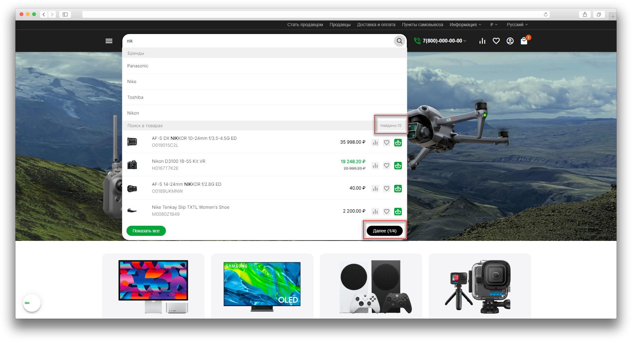Open the user account profile icon

click(510, 41)
